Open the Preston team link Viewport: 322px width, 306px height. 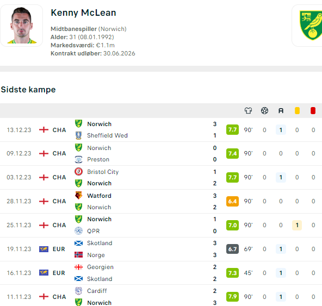[x=98, y=159]
